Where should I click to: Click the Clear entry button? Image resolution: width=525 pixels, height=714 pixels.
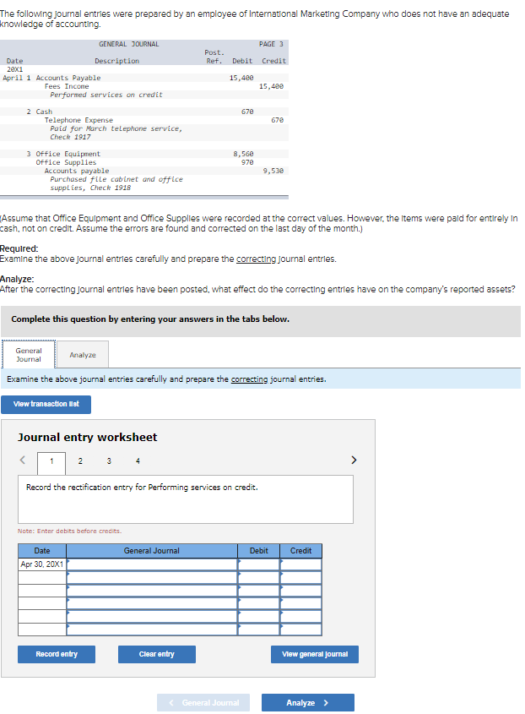[x=157, y=654]
